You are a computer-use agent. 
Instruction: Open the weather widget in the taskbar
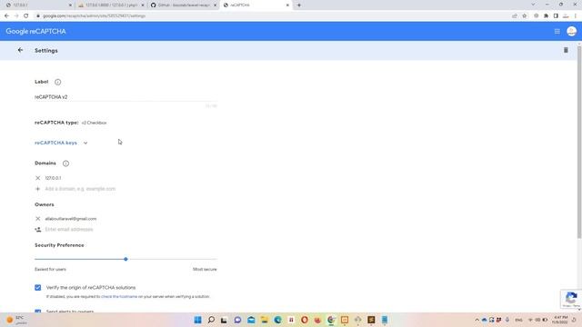(x=16, y=320)
